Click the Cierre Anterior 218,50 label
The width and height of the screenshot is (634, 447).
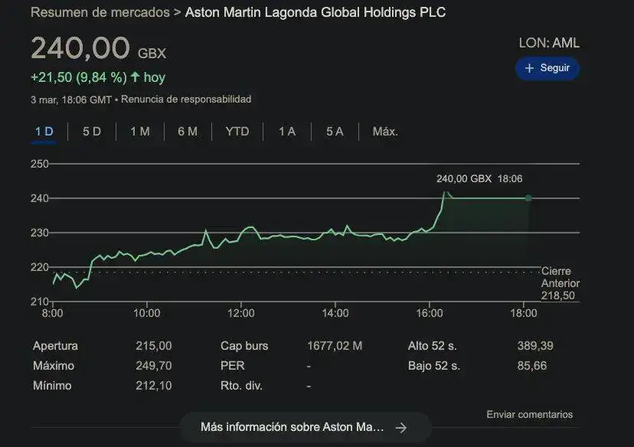click(x=560, y=283)
